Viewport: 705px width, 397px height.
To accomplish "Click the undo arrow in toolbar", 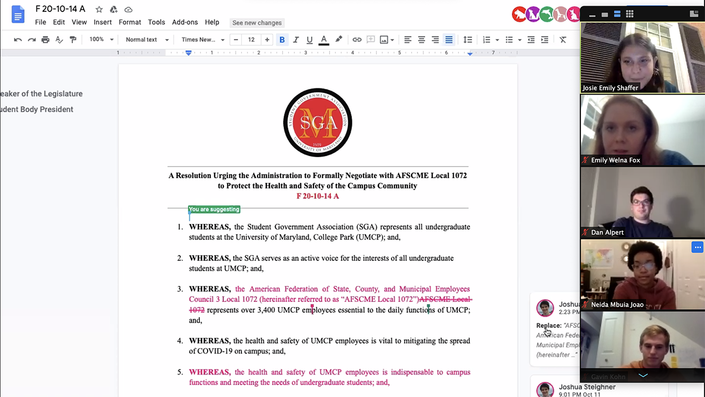I will pos(18,40).
